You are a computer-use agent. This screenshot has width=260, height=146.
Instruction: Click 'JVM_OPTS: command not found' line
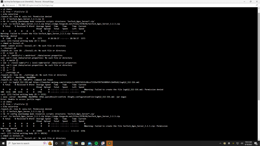(27, 80)
